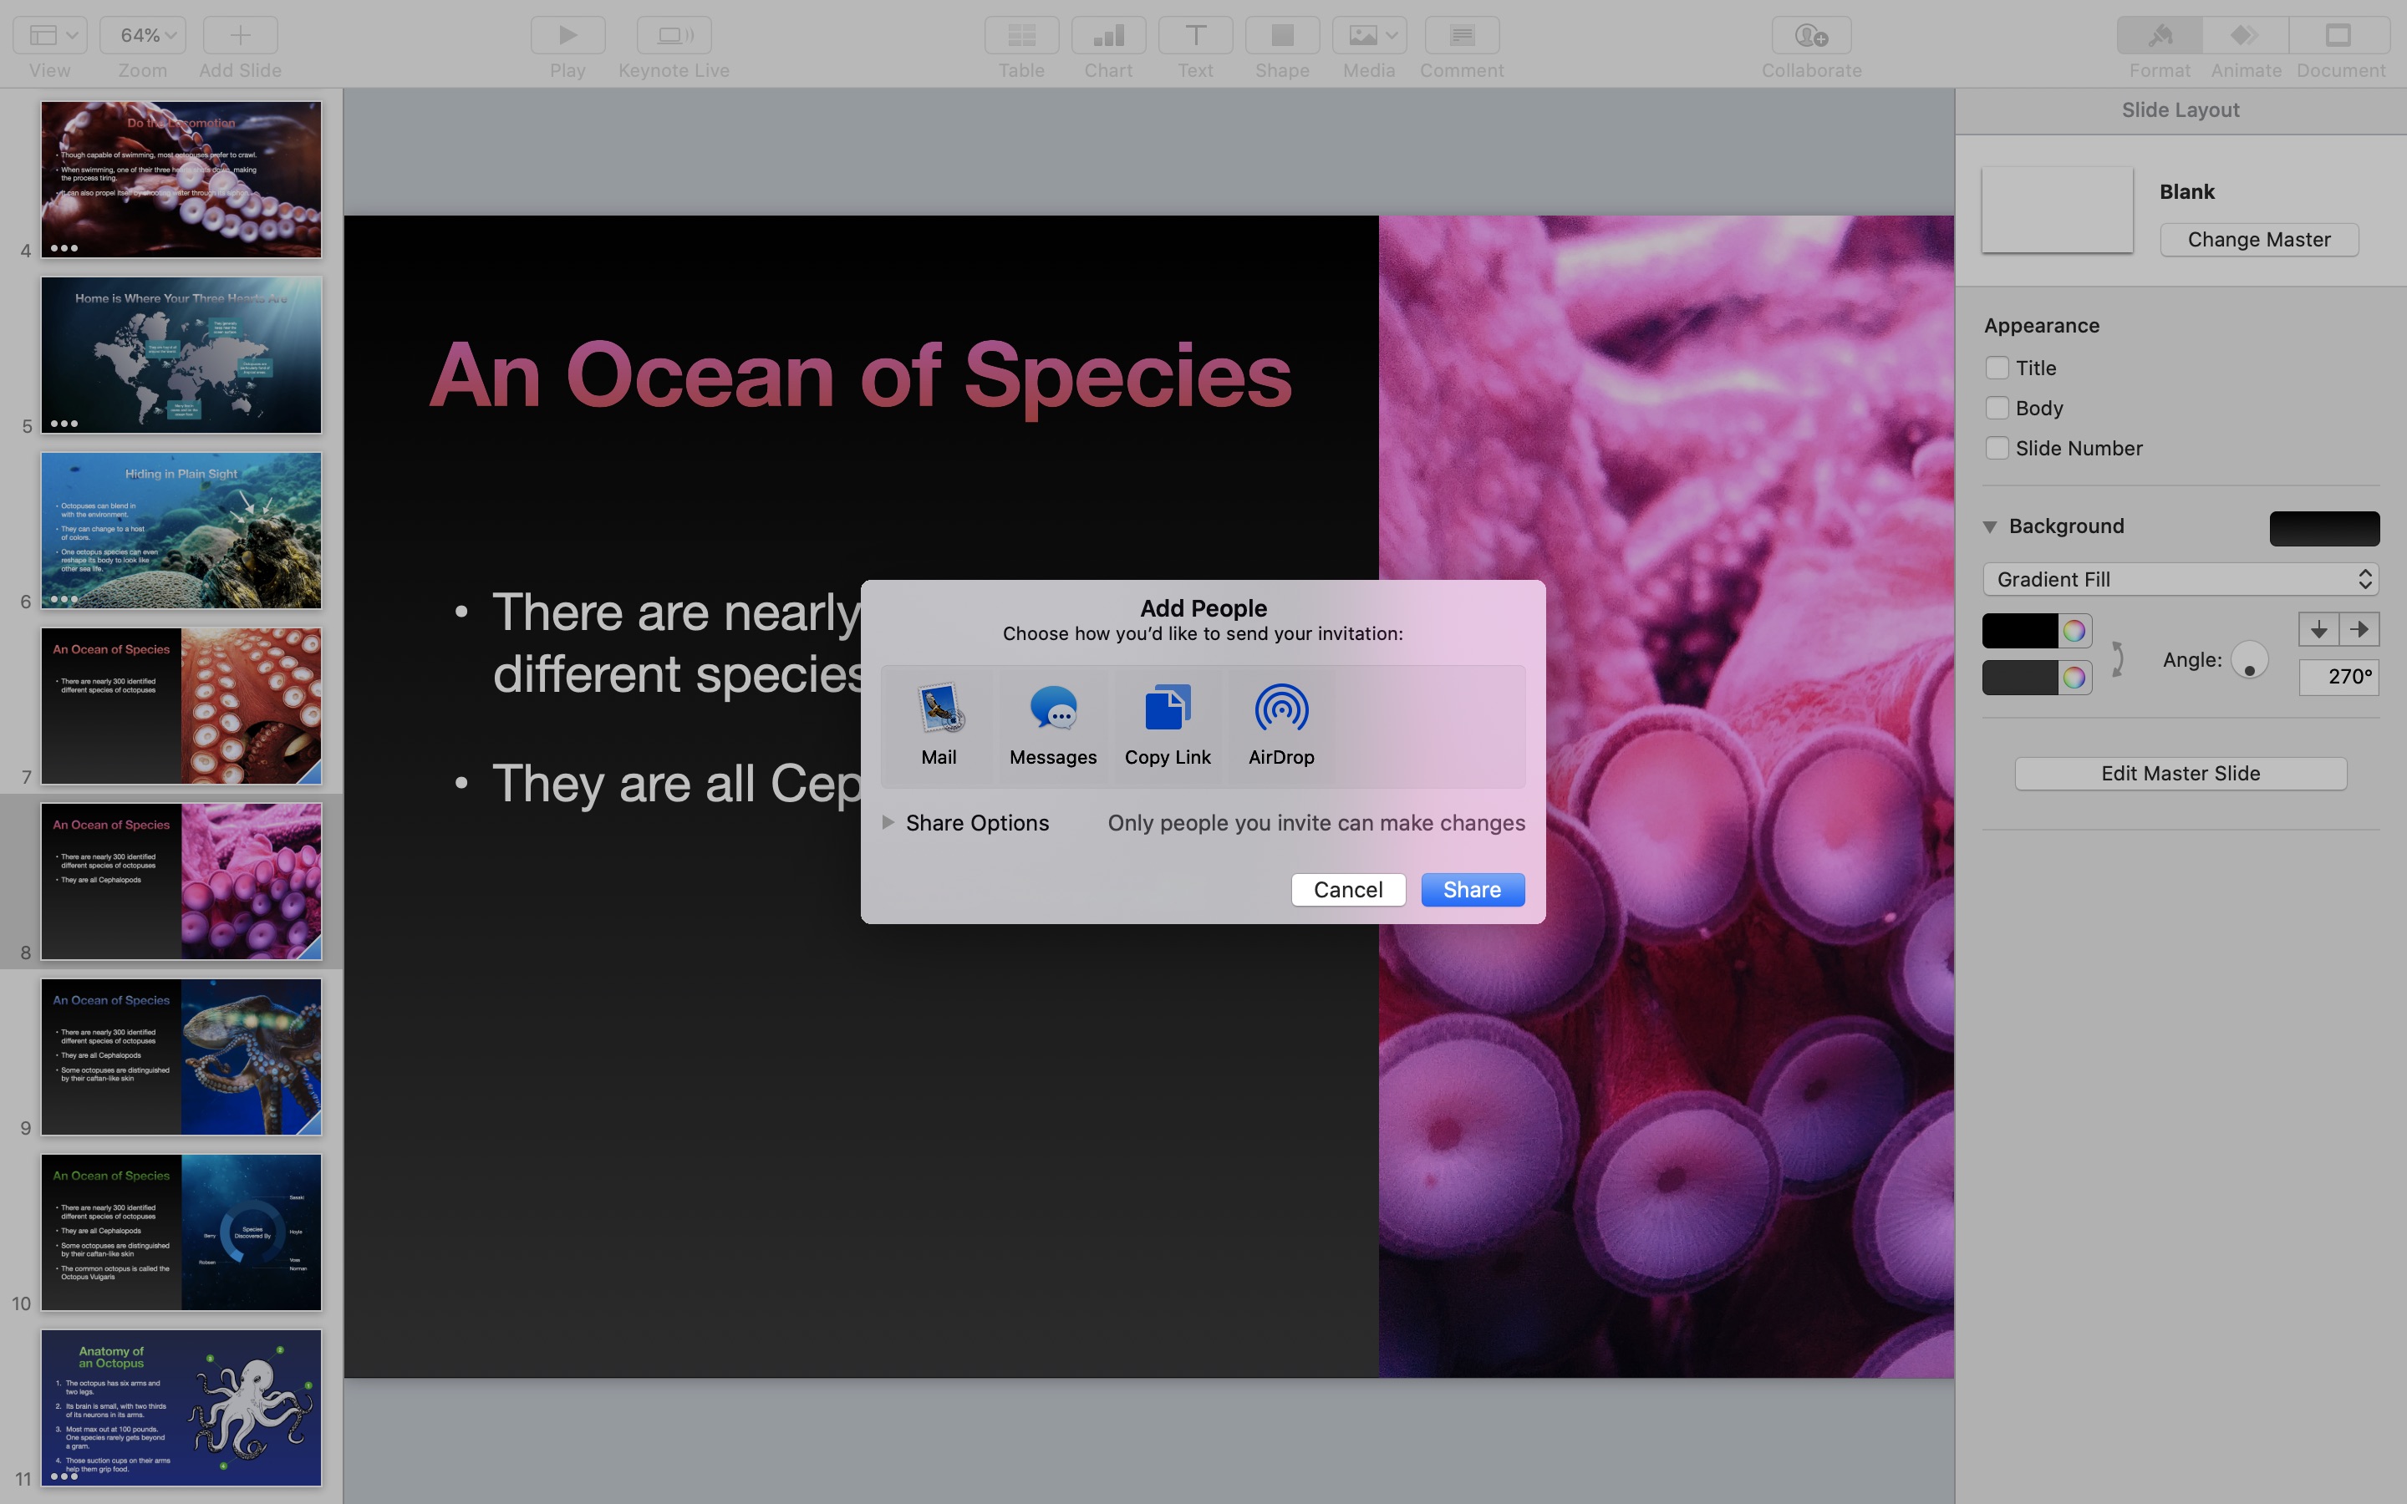Screen dimensions: 2407x1504
Task: Click the second gradient color well
Action: tap(2020, 678)
